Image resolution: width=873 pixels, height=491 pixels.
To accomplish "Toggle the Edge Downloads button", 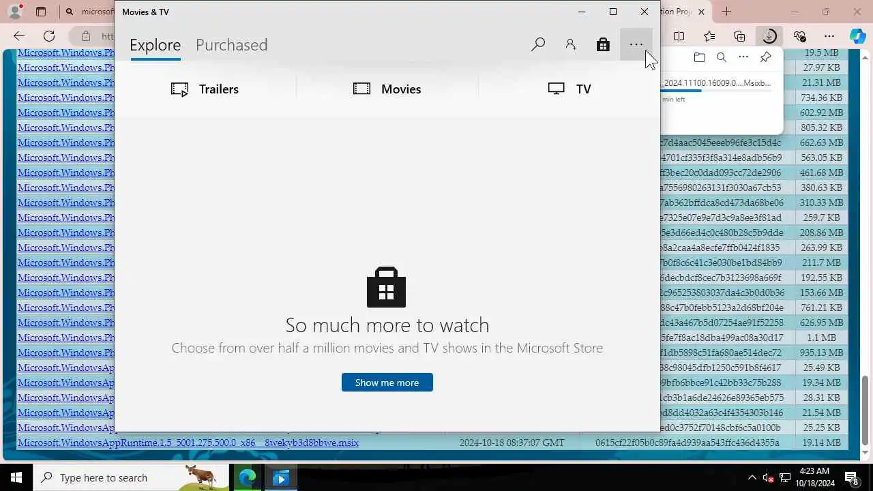I will coord(769,36).
